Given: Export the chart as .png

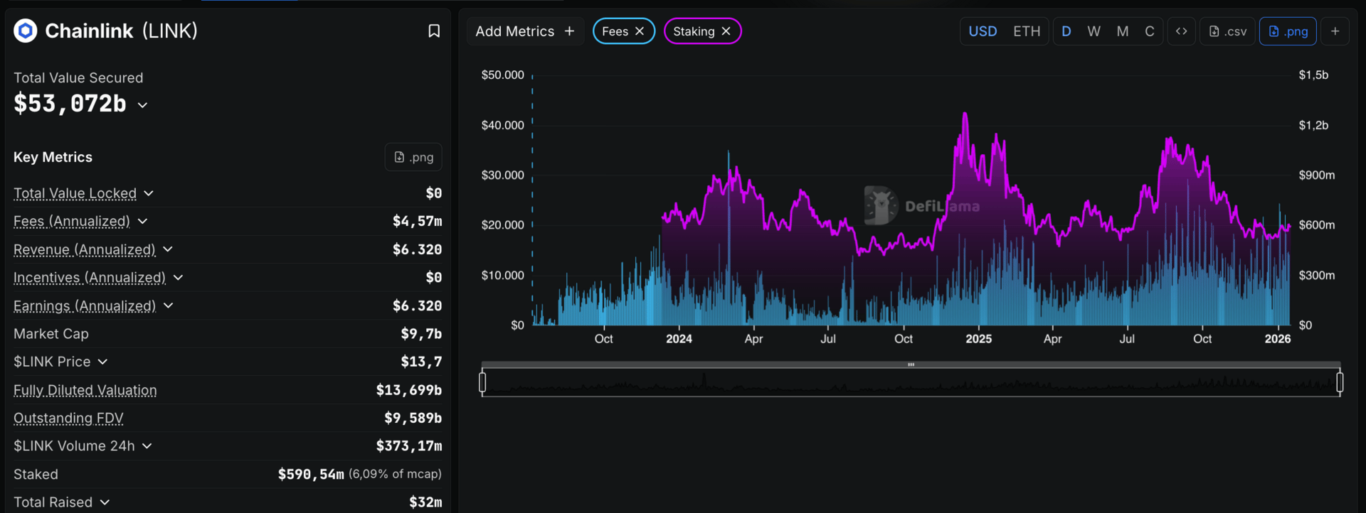Looking at the screenshot, I should click(1288, 31).
